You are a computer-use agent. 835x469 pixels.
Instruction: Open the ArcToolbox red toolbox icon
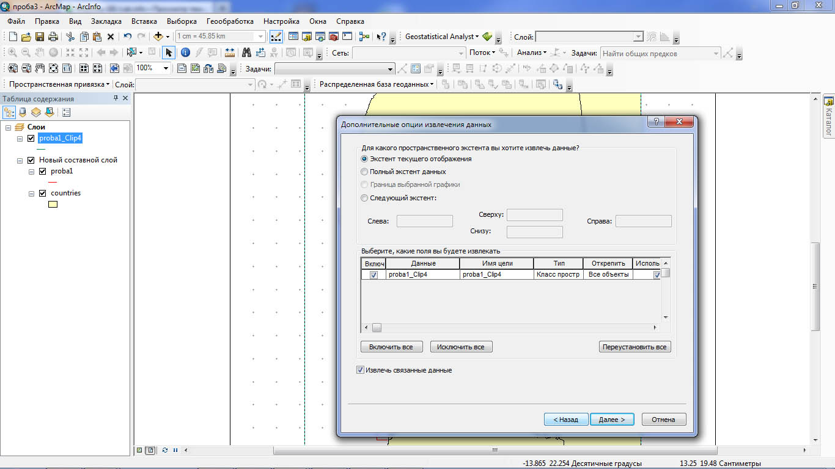point(334,37)
